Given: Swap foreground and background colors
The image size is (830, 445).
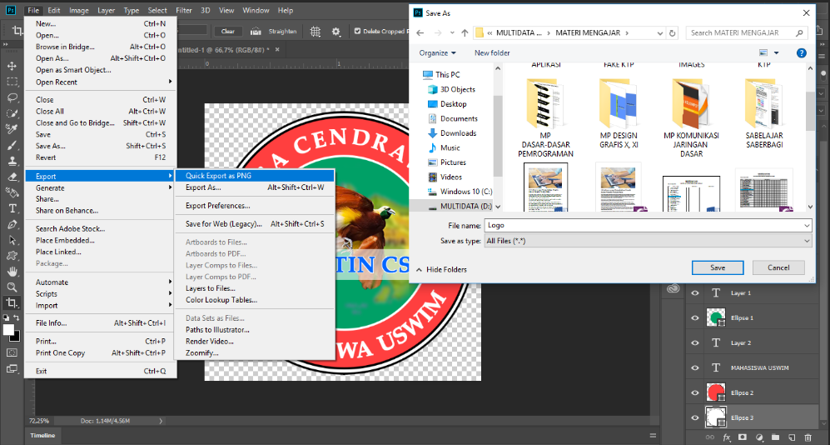Looking at the screenshot, I should coord(17,317).
